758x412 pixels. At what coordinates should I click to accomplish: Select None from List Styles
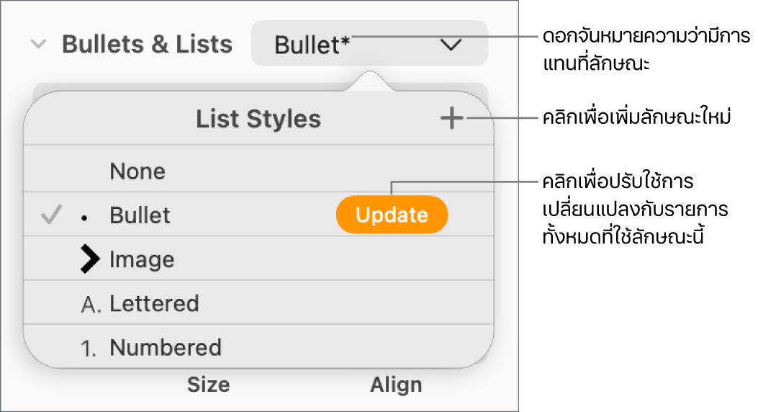tap(137, 171)
